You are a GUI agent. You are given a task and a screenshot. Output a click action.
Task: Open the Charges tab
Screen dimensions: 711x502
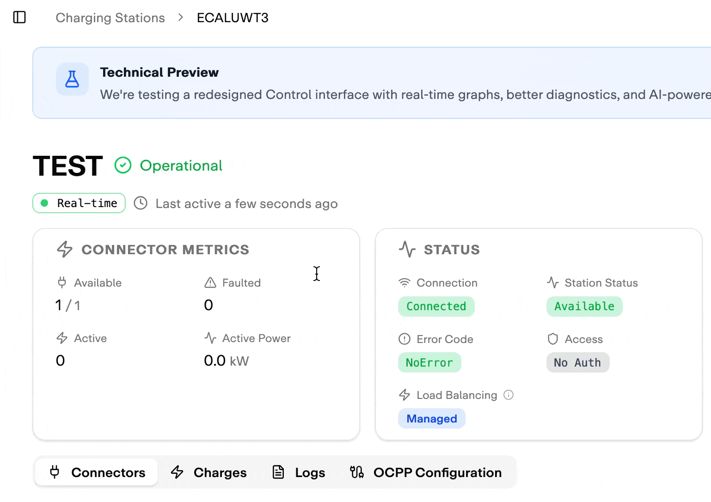coord(209,472)
